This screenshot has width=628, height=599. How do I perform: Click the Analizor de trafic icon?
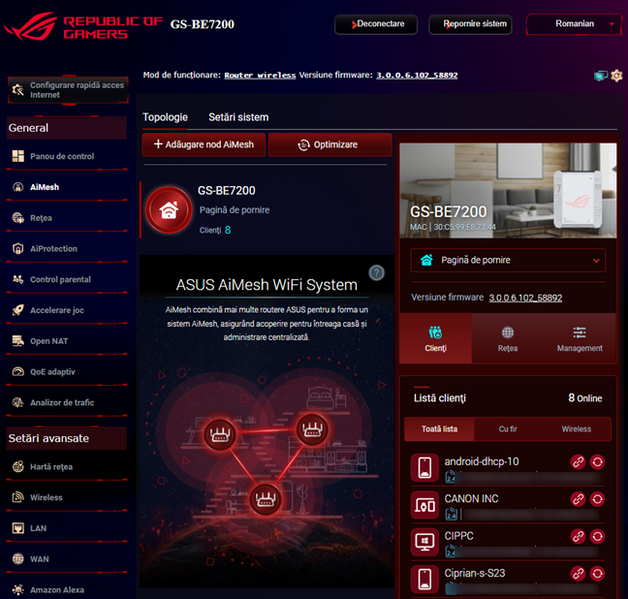(x=17, y=402)
